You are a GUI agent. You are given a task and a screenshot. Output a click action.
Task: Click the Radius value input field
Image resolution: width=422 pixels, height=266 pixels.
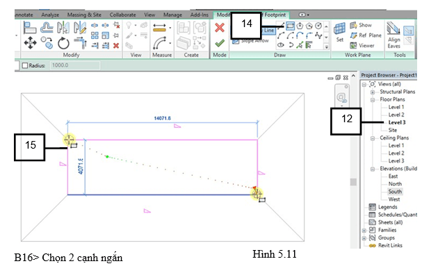75,65
